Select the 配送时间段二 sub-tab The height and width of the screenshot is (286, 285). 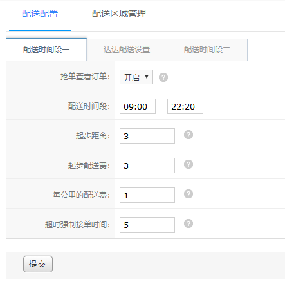point(207,50)
